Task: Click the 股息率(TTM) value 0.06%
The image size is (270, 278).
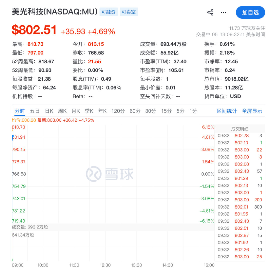Action: (114, 87)
